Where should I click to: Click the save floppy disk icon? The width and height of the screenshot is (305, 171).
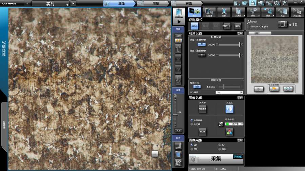pyautogui.click(x=252, y=3)
